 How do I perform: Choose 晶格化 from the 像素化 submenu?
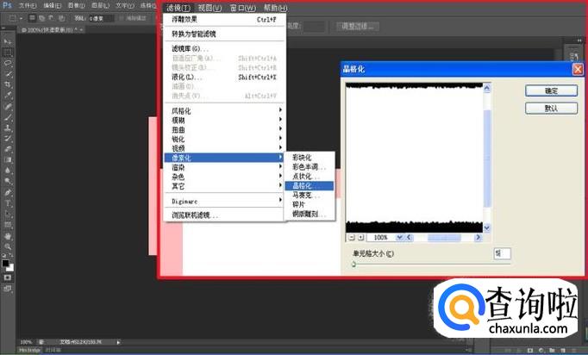(x=309, y=185)
